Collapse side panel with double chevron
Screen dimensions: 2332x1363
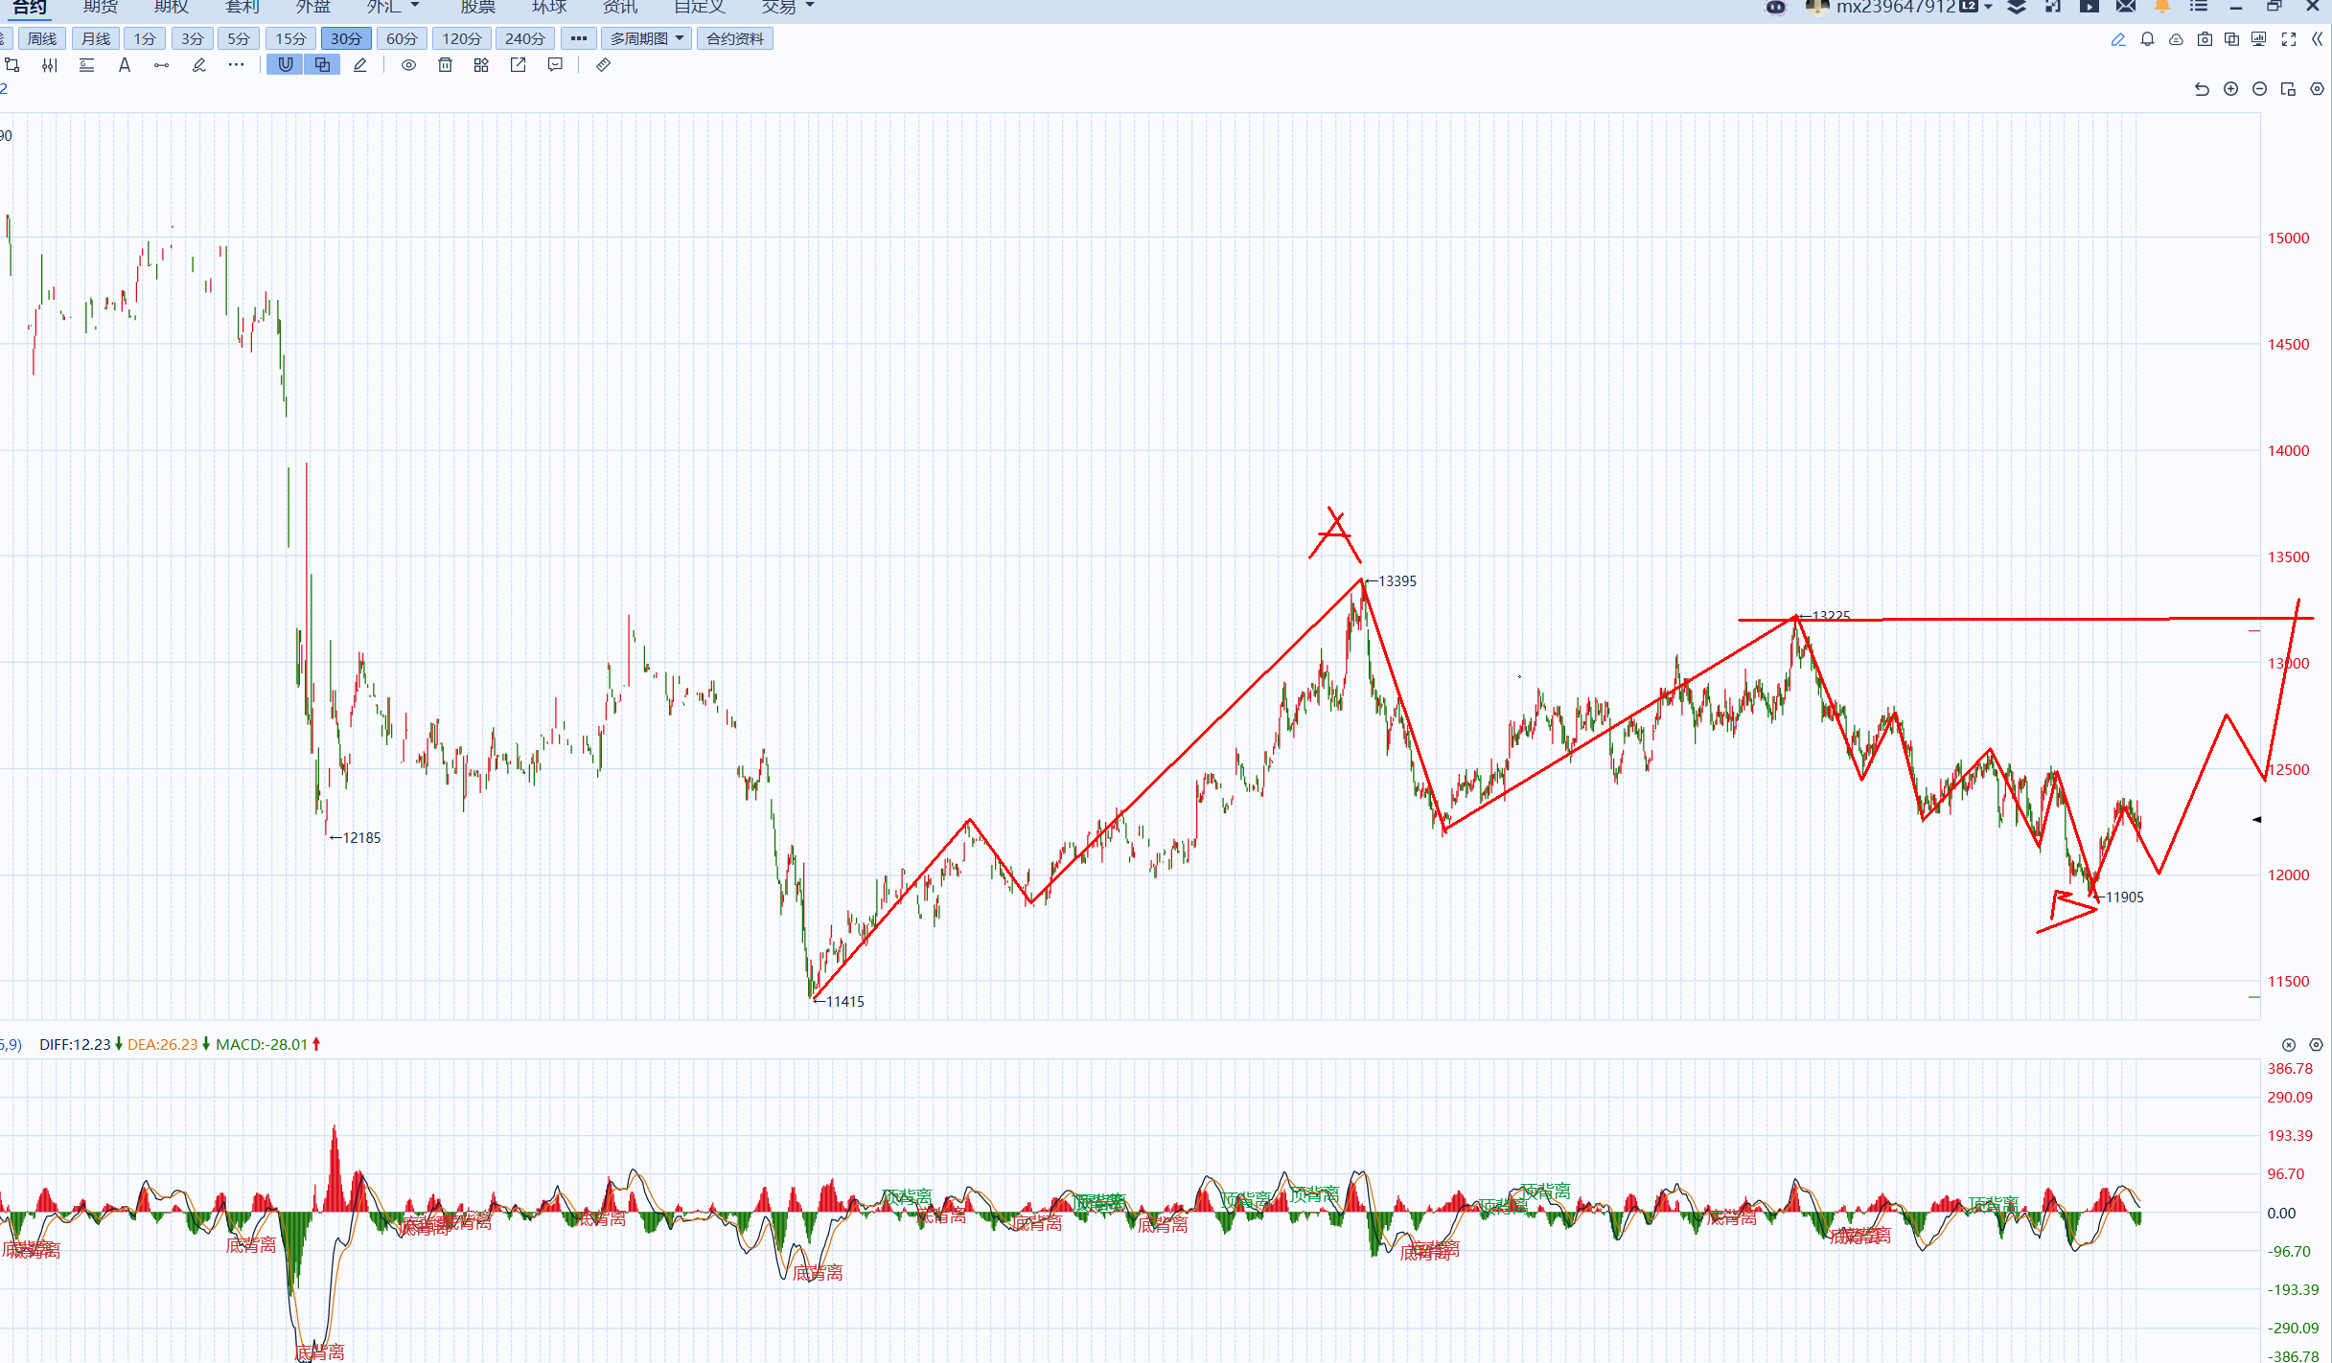[x=2317, y=39]
